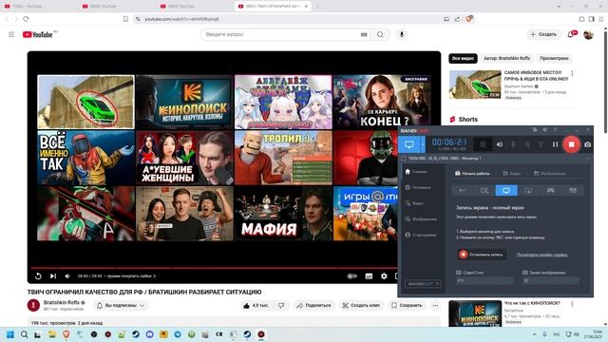
Task: Select the full screen mode icon in Bandicam
Action: (x=506, y=190)
